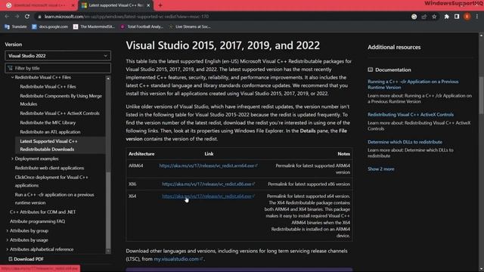The width and height of the screenshot is (484, 272).
Task: Open The MastermindSit... bookmark
Action: pos(94,27)
